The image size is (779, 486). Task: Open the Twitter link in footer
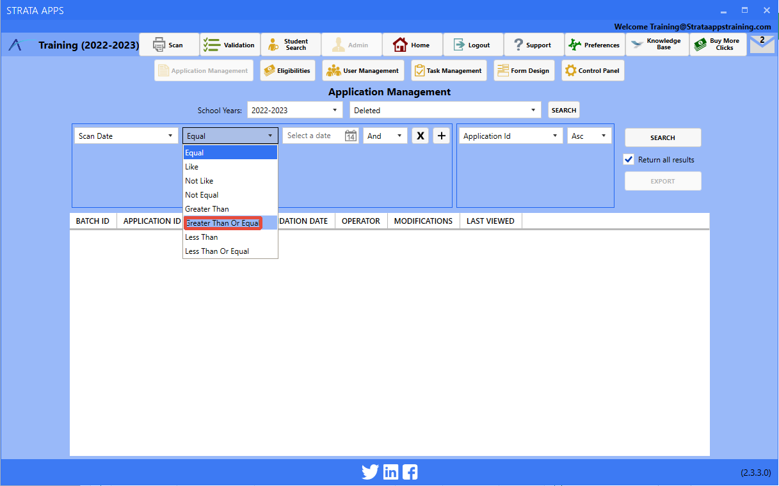[x=370, y=473]
